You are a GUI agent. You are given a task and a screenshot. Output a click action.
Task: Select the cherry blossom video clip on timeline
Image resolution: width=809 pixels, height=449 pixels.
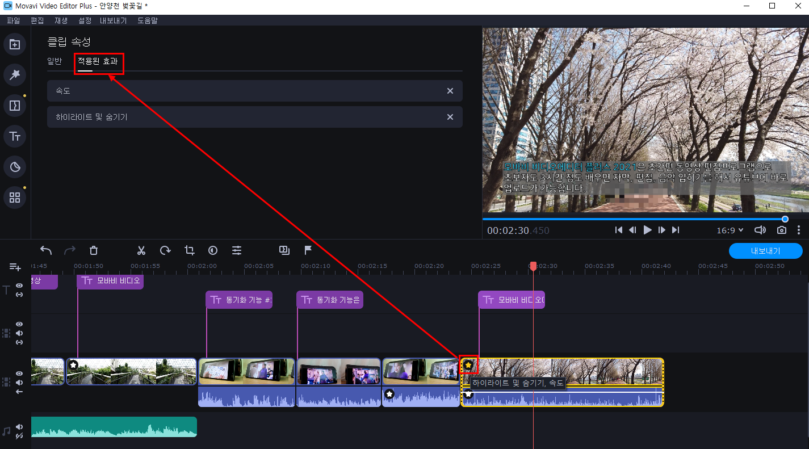pyautogui.click(x=562, y=382)
